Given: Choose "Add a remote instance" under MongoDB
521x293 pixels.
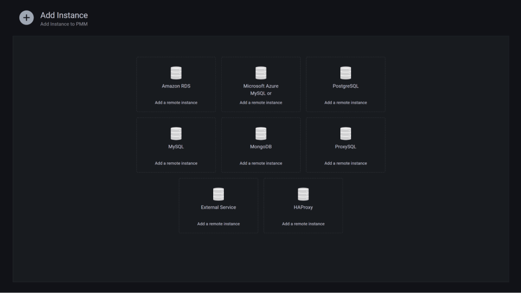Looking at the screenshot, I should coord(261,163).
